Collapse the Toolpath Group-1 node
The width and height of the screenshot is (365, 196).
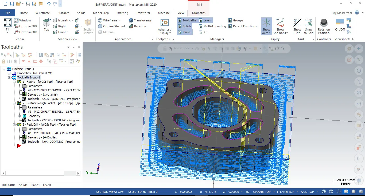9,77
